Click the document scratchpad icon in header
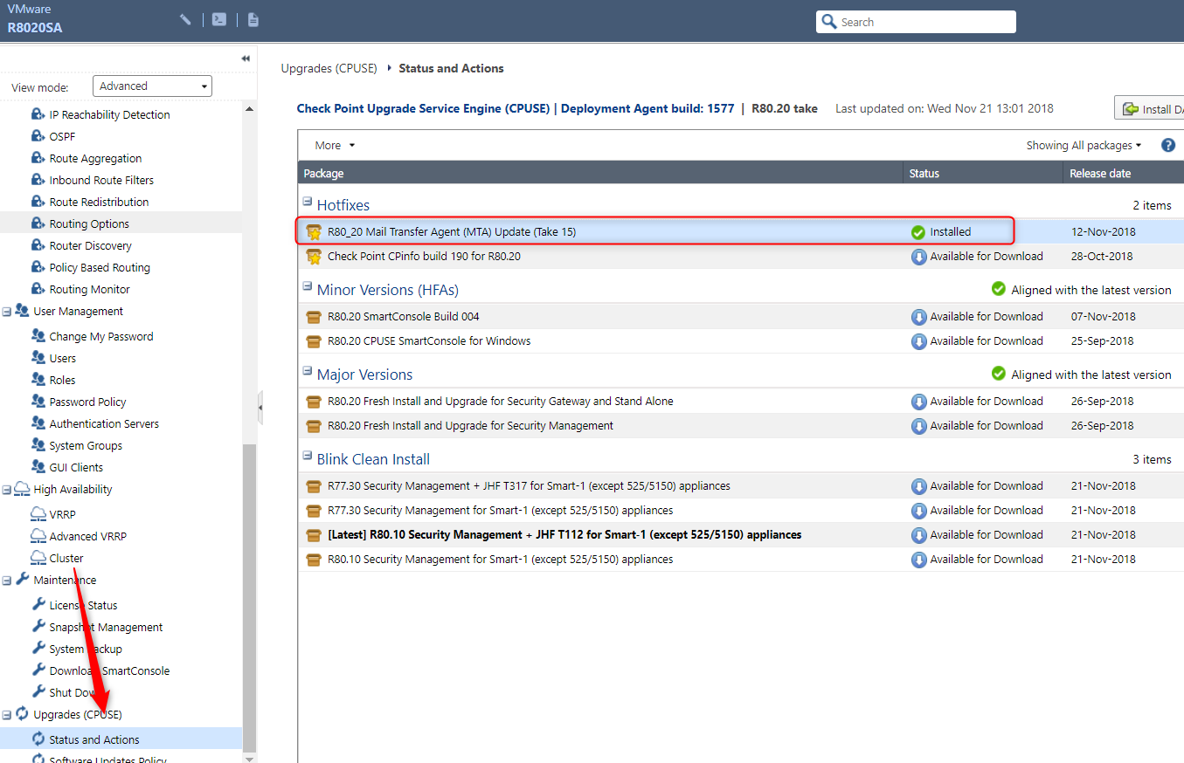The height and width of the screenshot is (763, 1184). [x=253, y=19]
